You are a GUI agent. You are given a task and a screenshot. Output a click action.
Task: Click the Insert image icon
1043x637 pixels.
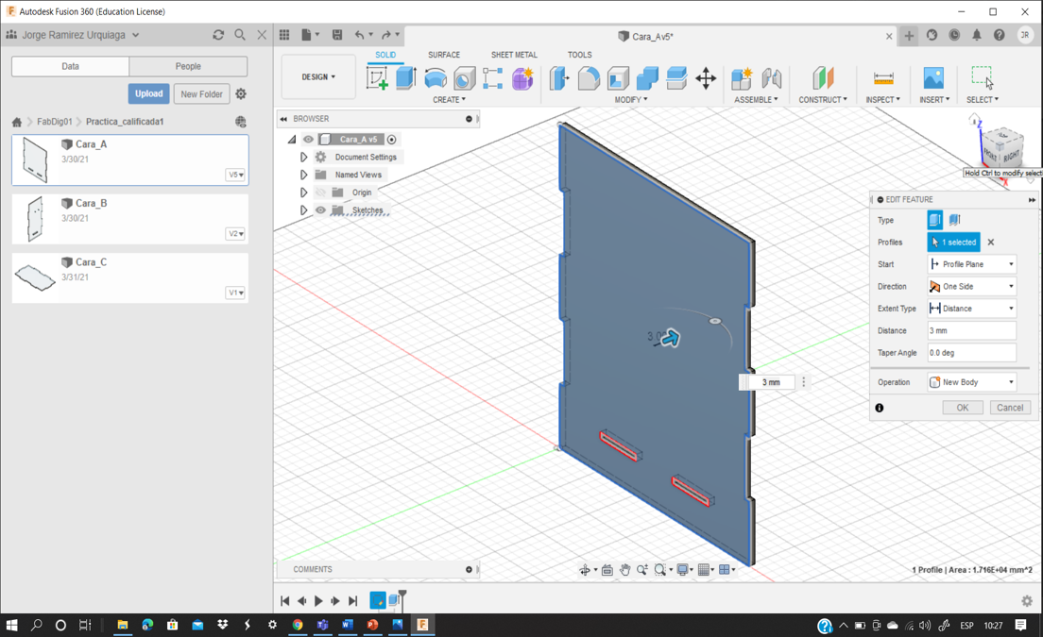pyautogui.click(x=933, y=78)
